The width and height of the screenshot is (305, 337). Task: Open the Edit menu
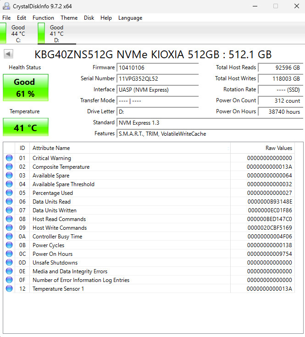point(22,18)
